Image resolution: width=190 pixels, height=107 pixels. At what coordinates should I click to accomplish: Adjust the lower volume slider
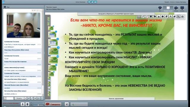38,105
